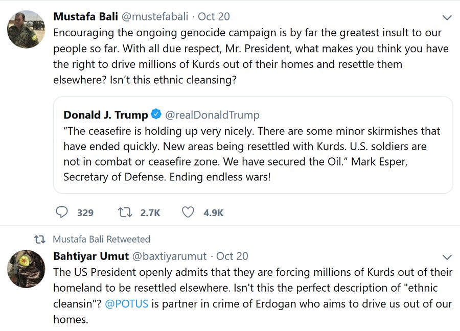The image size is (460, 331).
Task: Retweet Mustafa Bali's tweet
Action: pos(125,212)
